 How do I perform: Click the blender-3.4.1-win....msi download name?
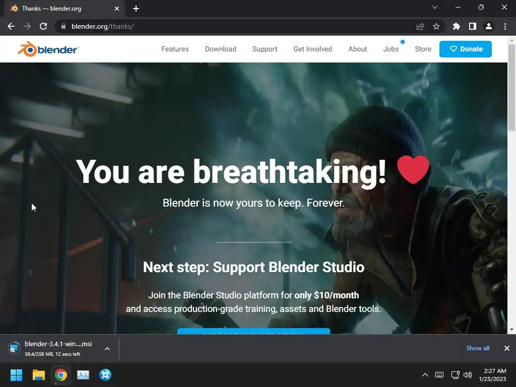pos(58,344)
